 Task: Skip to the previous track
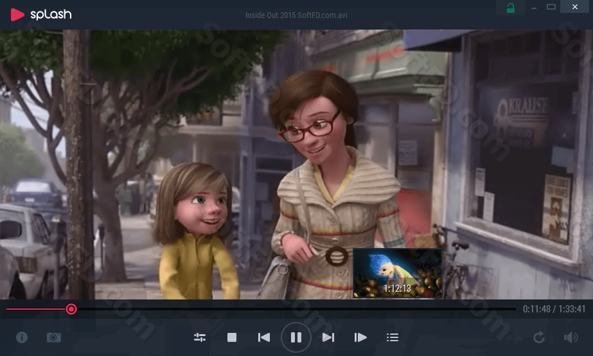[x=263, y=337]
